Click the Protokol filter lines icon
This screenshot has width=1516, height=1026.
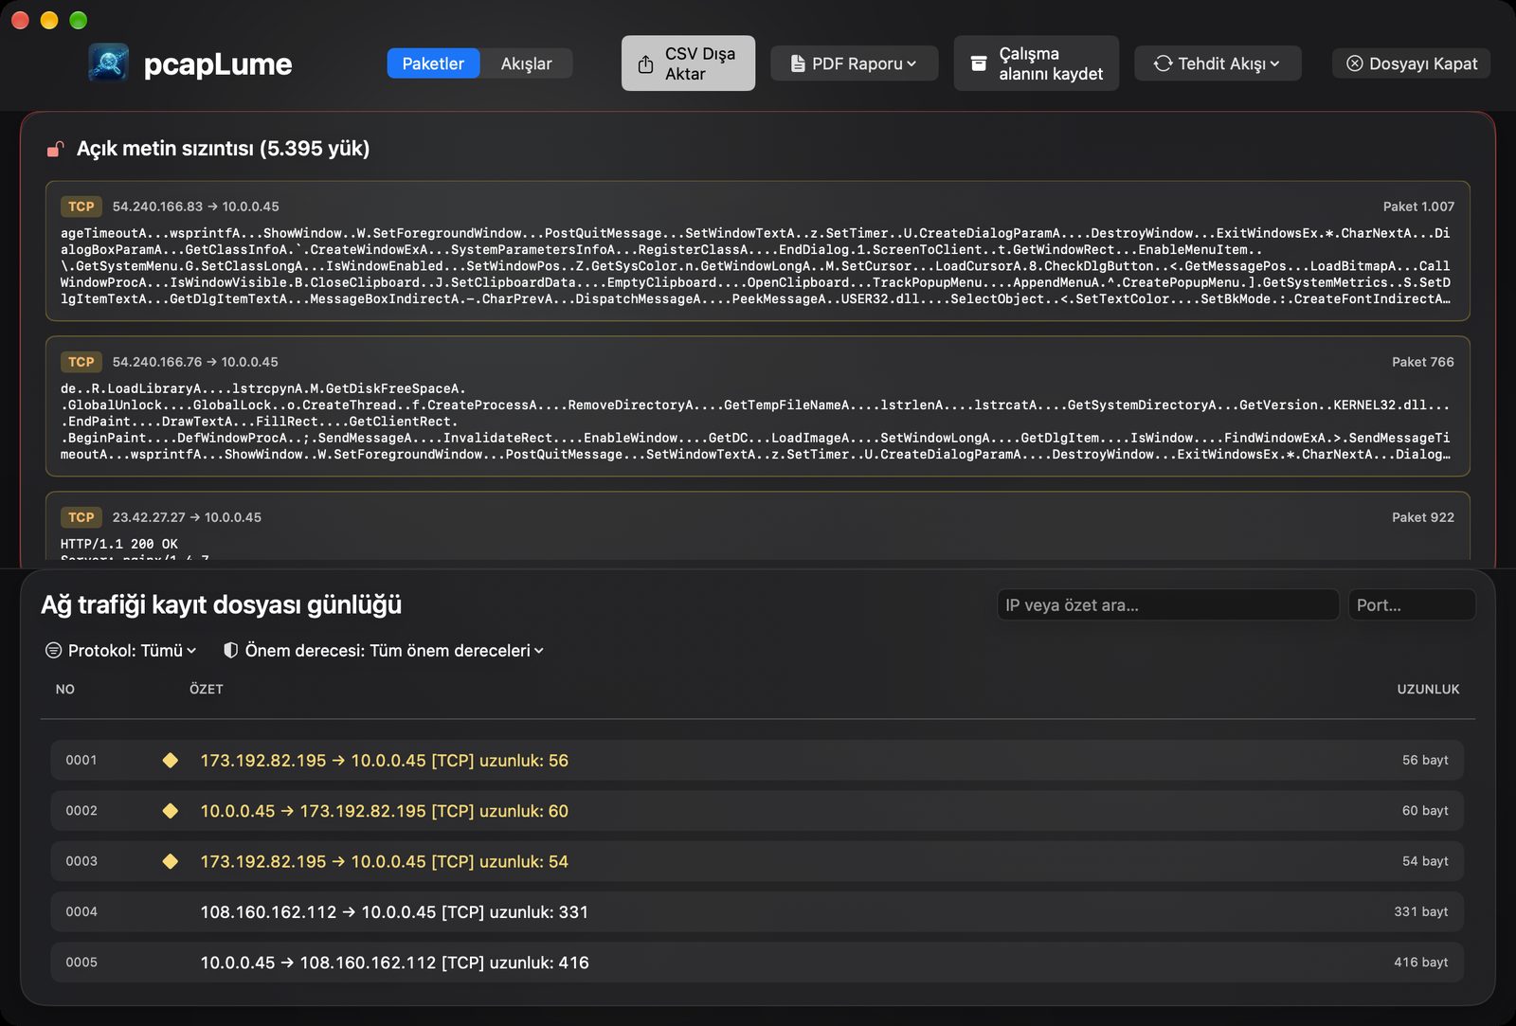pyautogui.click(x=54, y=651)
